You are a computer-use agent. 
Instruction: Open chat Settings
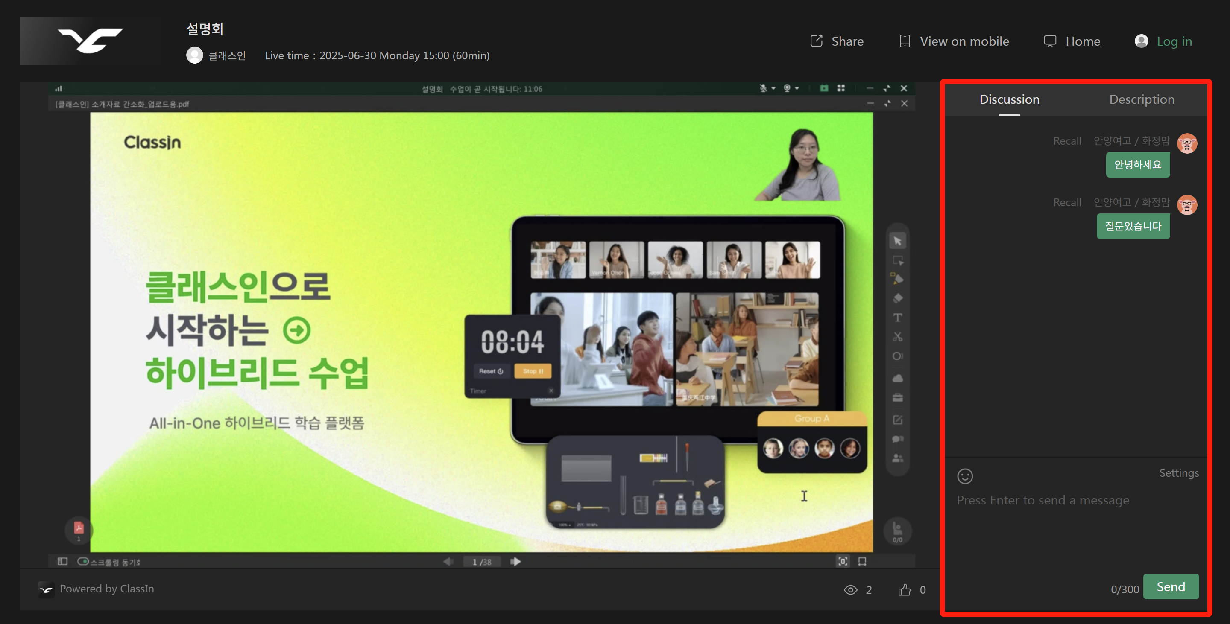tap(1179, 473)
